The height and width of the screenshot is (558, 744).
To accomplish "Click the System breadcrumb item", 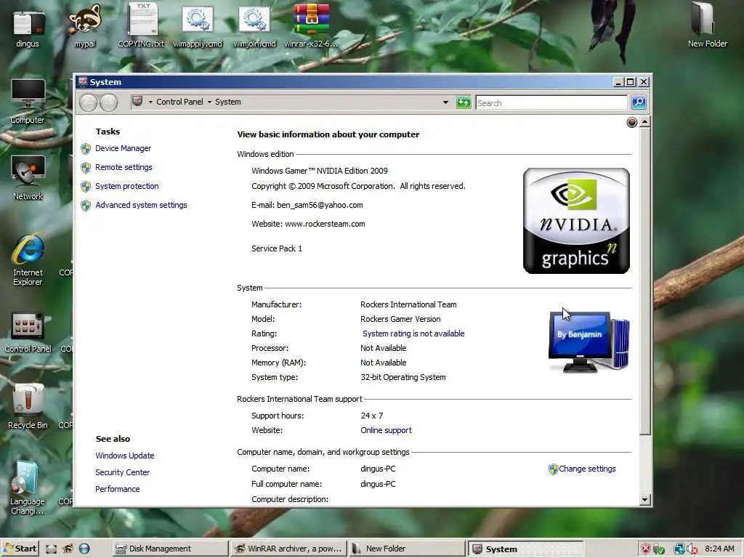I will coord(227,102).
